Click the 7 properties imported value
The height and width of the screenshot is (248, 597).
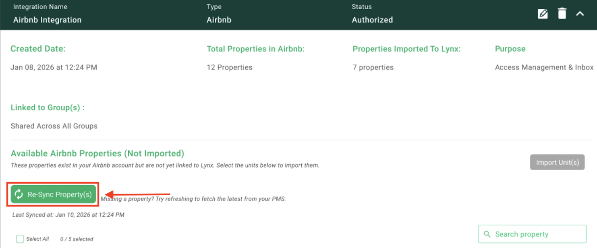pyautogui.click(x=373, y=67)
